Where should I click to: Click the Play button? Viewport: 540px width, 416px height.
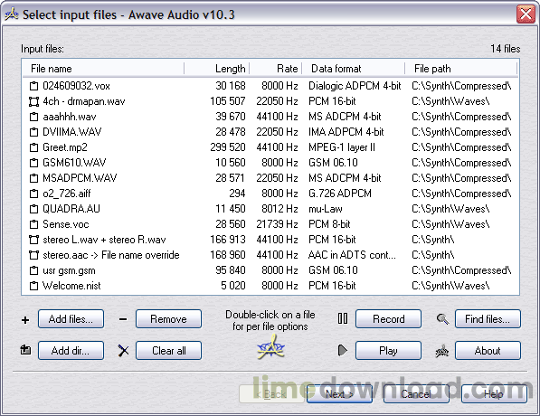(388, 351)
